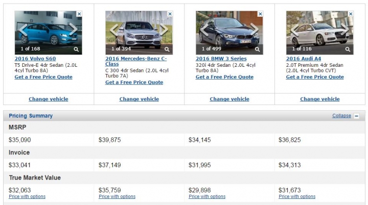This screenshot has height=205, width=368.
Task: Go back an Audi A4 photo, left arrow
Action: click(294, 30)
